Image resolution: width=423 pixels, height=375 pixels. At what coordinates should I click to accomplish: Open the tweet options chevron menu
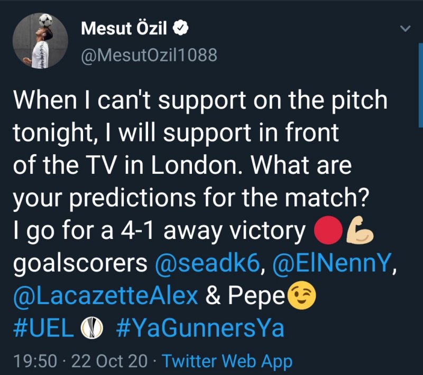(x=406, y=28)
